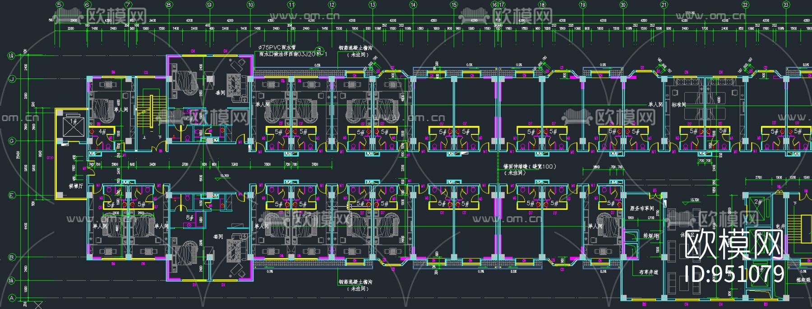Select the 标准间 room label
The width and height of the screenshot is (812, 309).
coord(678,104)
